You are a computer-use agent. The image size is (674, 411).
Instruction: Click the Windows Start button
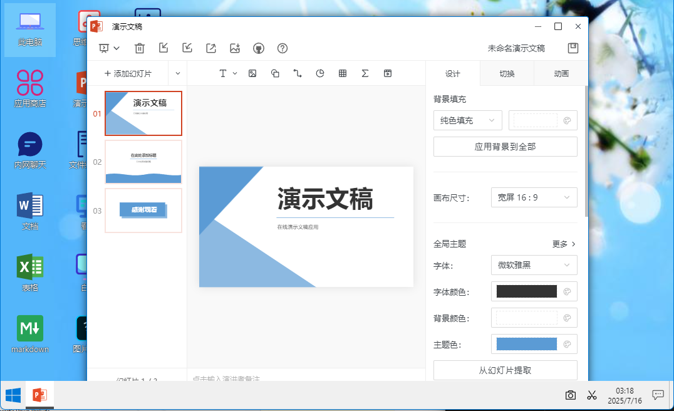point(13,395)
